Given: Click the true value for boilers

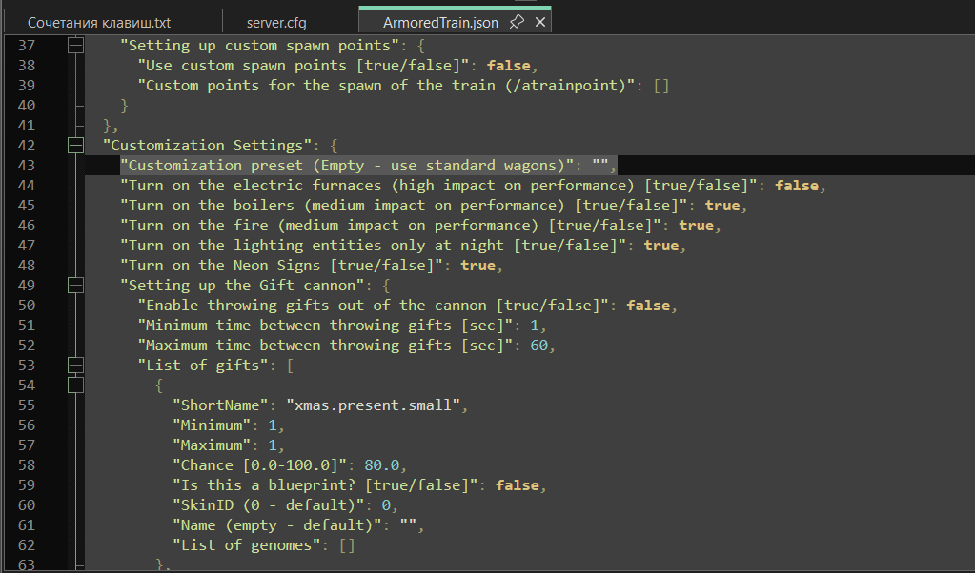Looking at the screenshot, I should (x=722, y=206).
